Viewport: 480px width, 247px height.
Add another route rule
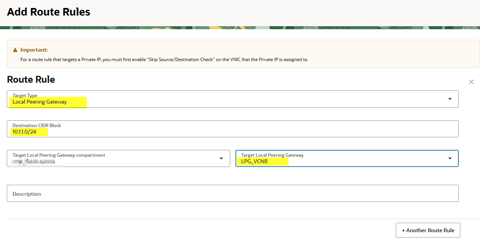pyautogui.click(x=428, y=230)
